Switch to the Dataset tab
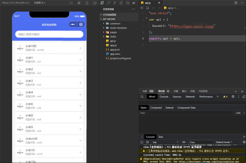Image resolution: width=246 pixels, height=163 pixels. point(170,108)
